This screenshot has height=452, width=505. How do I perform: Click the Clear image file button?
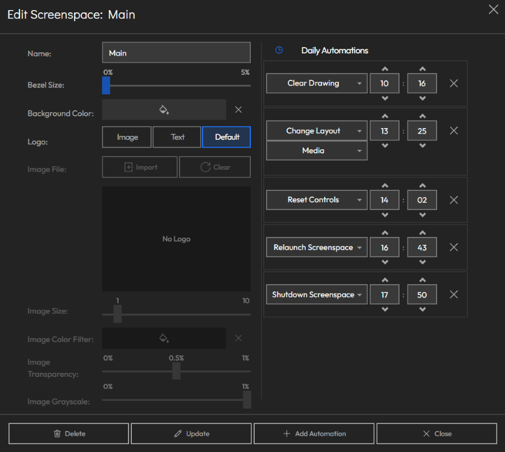(215, 167)
